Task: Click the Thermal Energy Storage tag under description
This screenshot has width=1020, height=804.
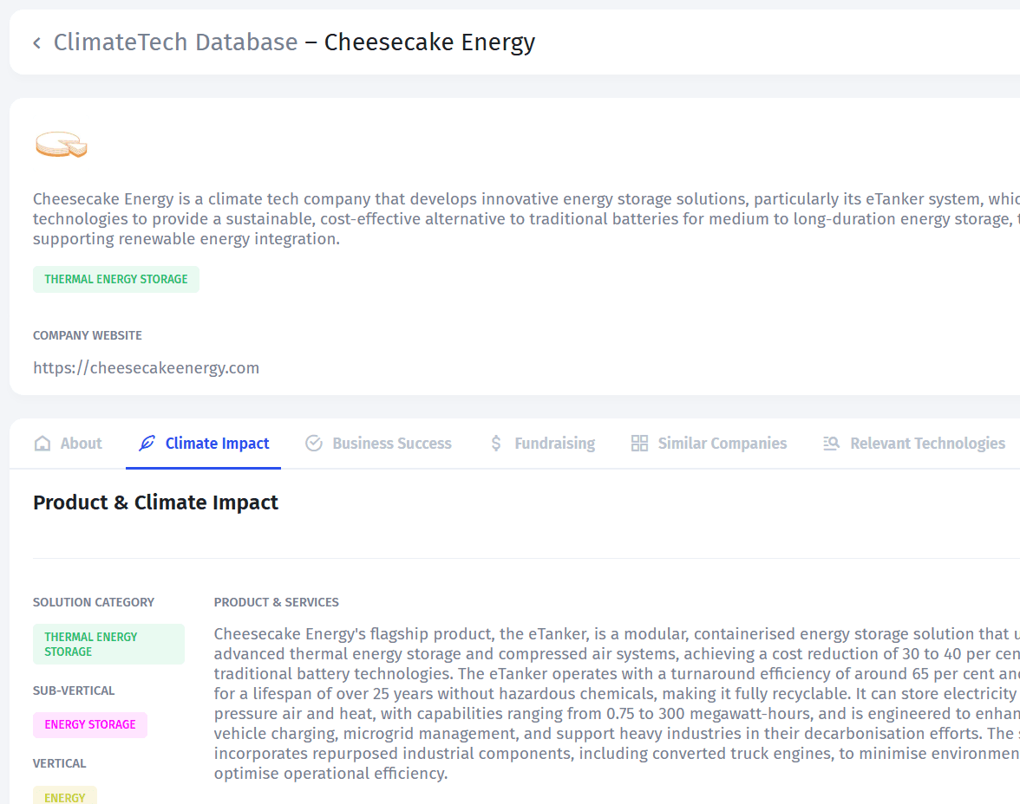Action: click(x=116, y=280)
